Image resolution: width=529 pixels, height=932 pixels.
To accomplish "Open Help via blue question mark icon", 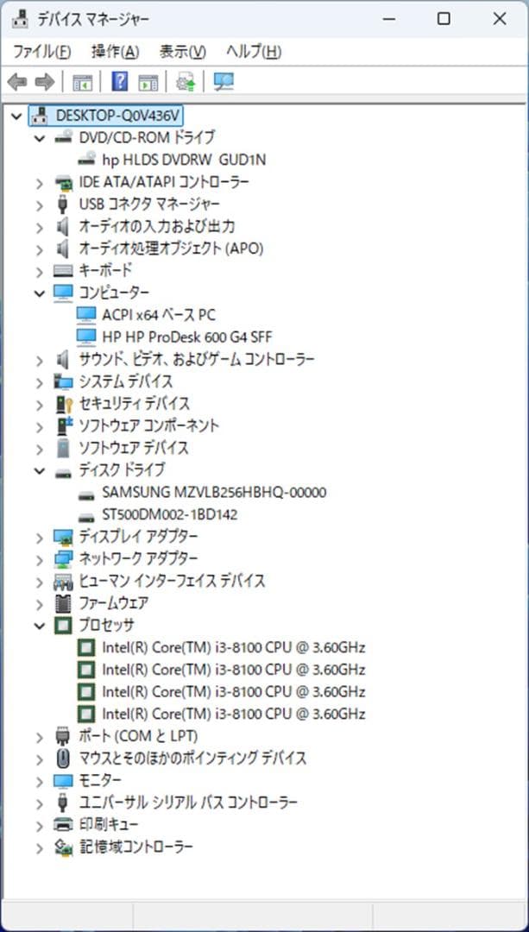I will 119,81.
